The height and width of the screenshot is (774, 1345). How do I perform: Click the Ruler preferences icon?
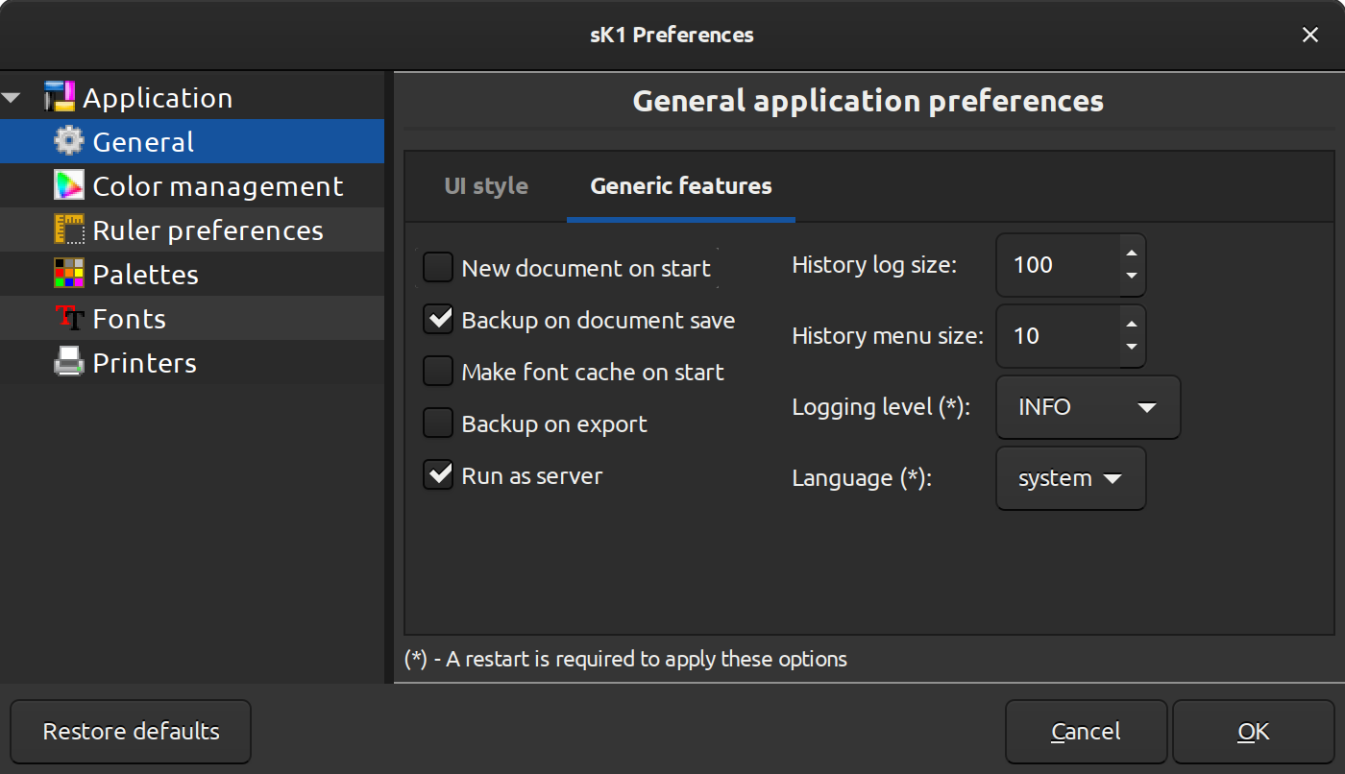(x=69, y=230)
